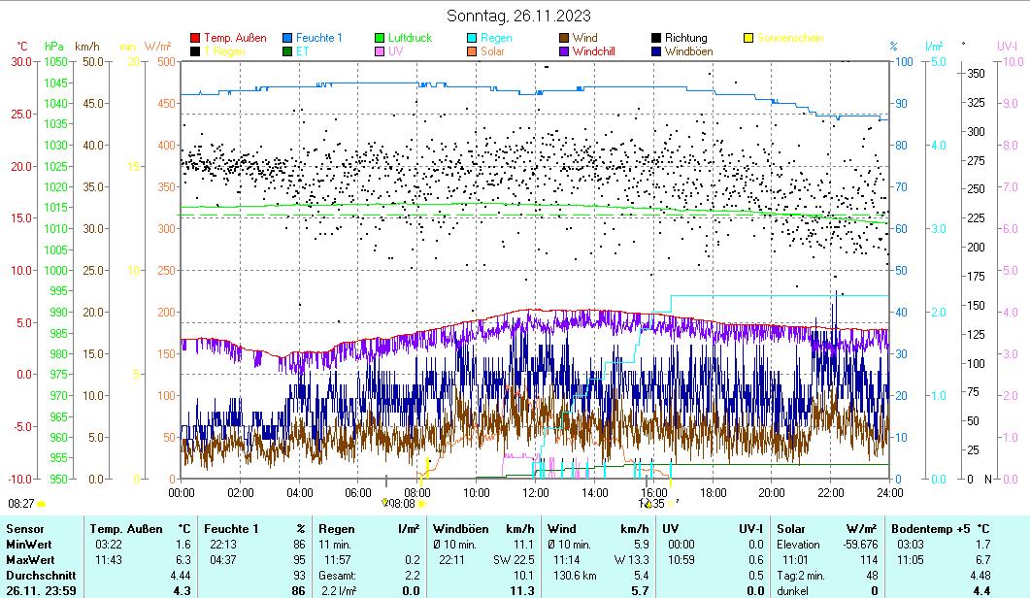
Task: Click the max wind value W 13.3
Action: pyautogui.click(x=631, y=560)
